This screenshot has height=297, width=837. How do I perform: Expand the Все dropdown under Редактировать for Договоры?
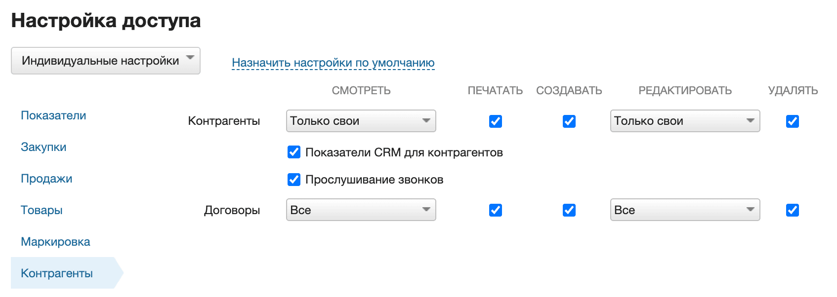(685, 210)
